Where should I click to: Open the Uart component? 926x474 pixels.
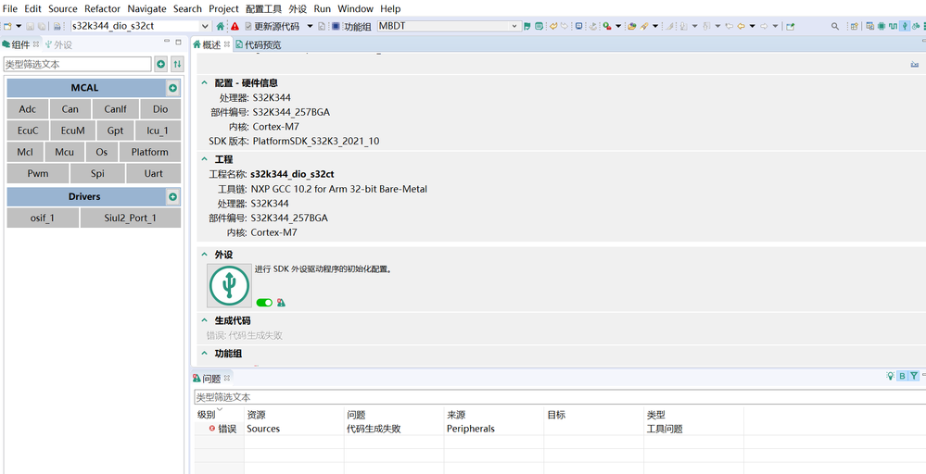(154, 173)
